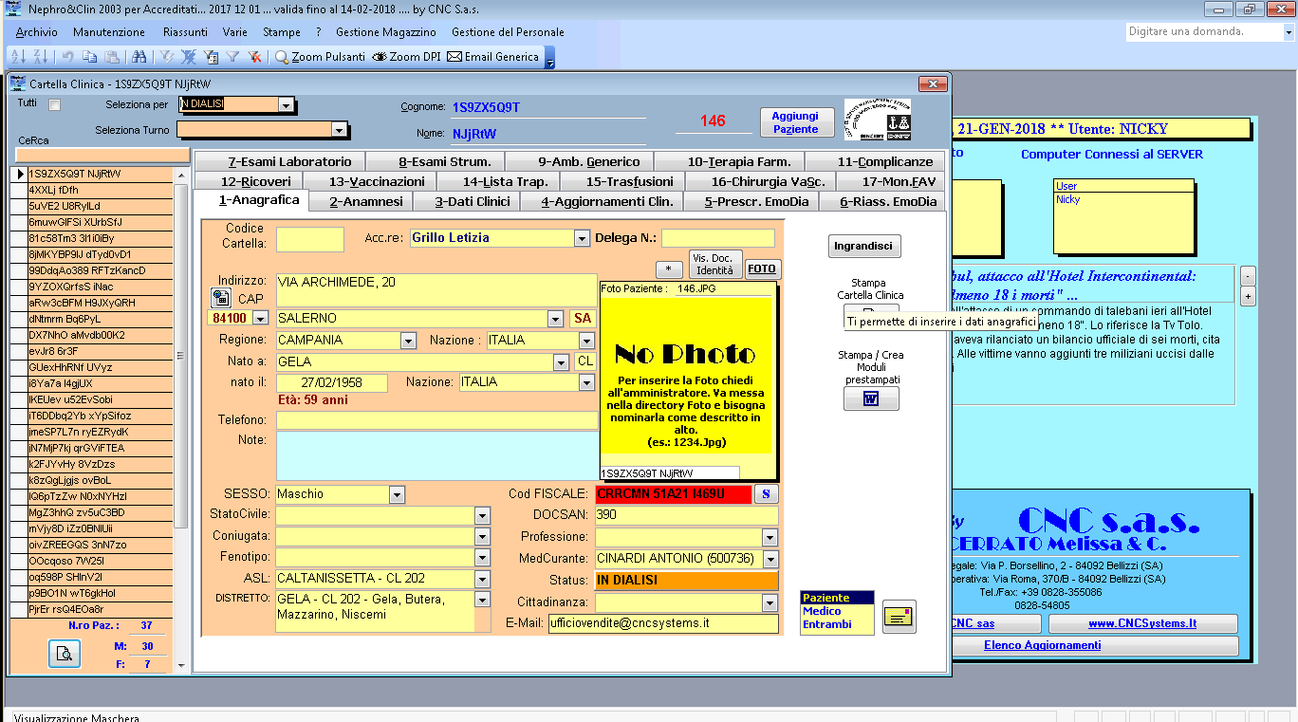Click the search preview button under patient list

coord(65,653)
